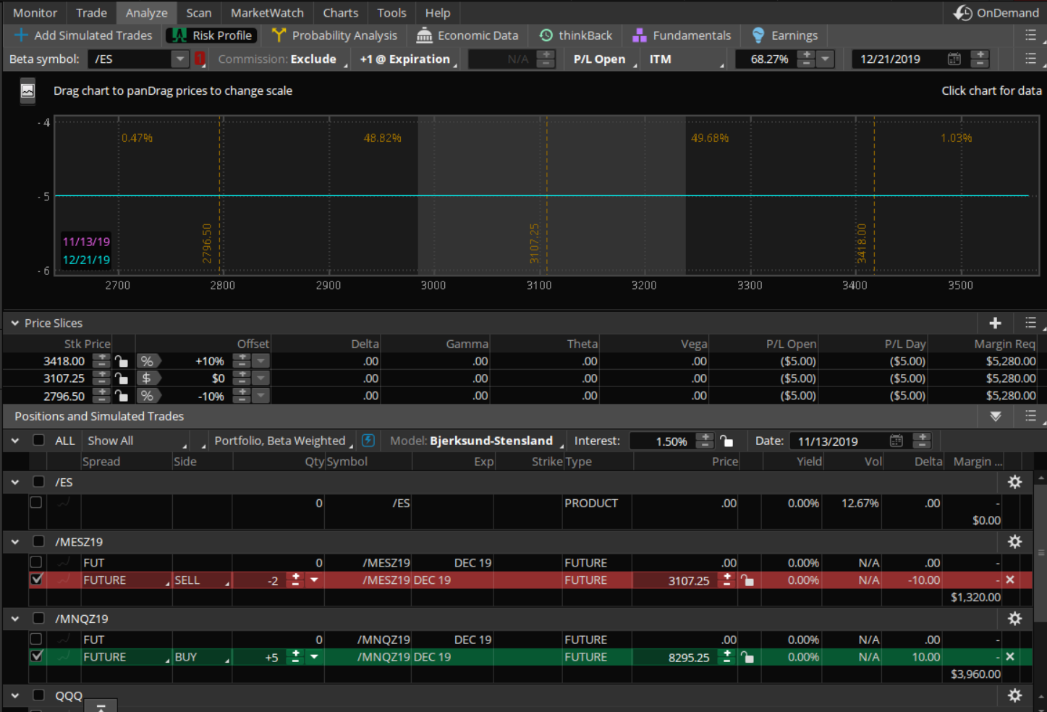1047x712 pixels.
Task: Open the Bjerksund-Stensland model dropdown
Action: tap(476, 441)
